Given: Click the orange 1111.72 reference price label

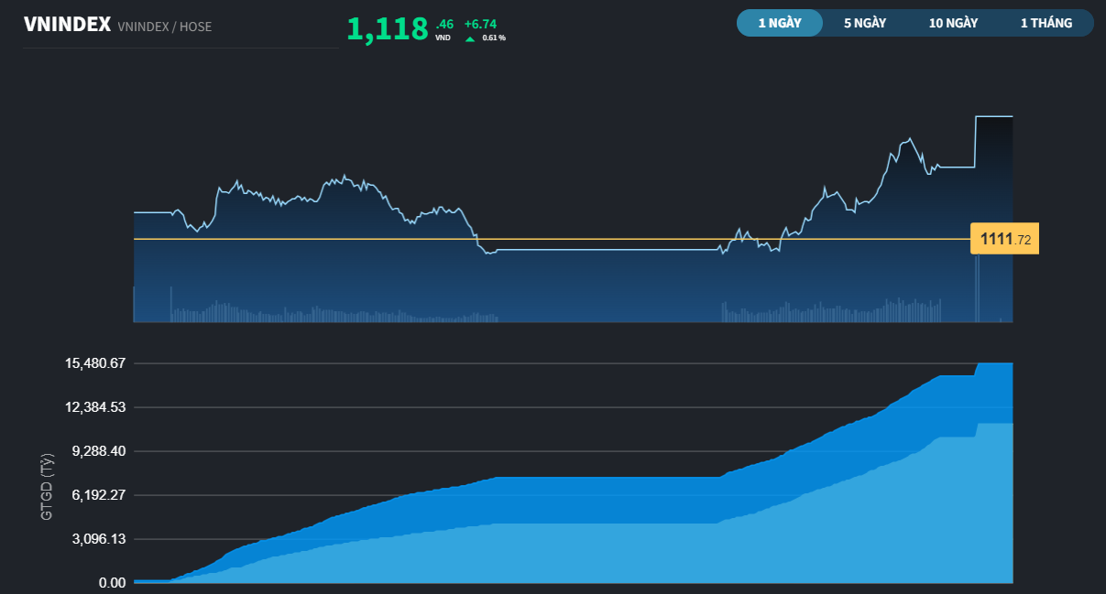Looking at the screenshot, I should click(1004, 237).
